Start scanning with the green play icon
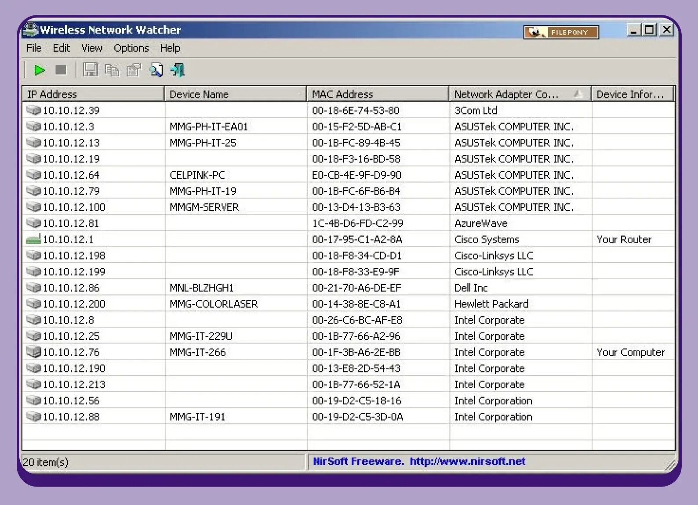This screenshot has width=698, height=505. coord(40,70)
